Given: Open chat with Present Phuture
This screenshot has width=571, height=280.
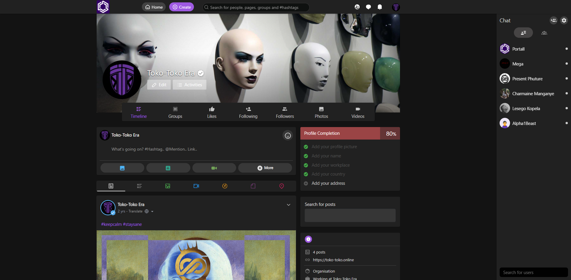Looking at the screenshot, I should click(x=534, y=79).
